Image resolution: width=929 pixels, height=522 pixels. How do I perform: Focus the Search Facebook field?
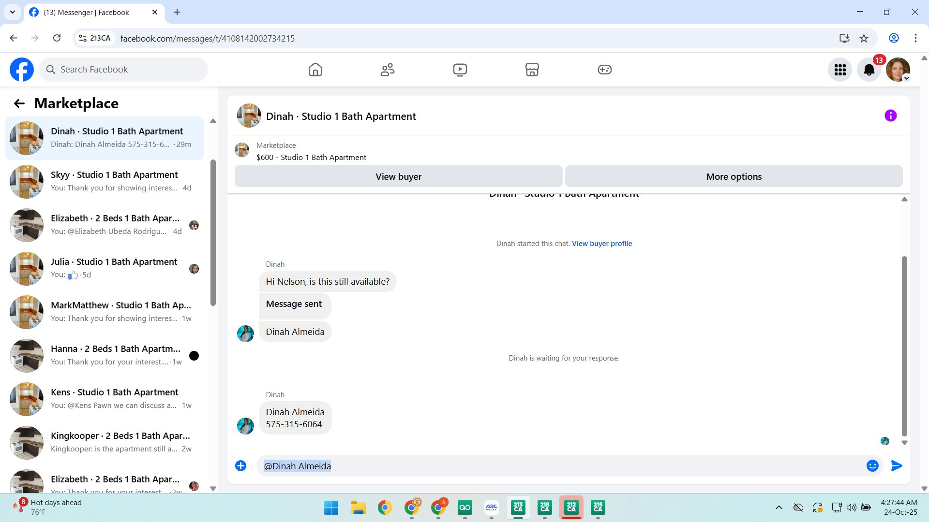pyautogui.click(x=123, y=70)
